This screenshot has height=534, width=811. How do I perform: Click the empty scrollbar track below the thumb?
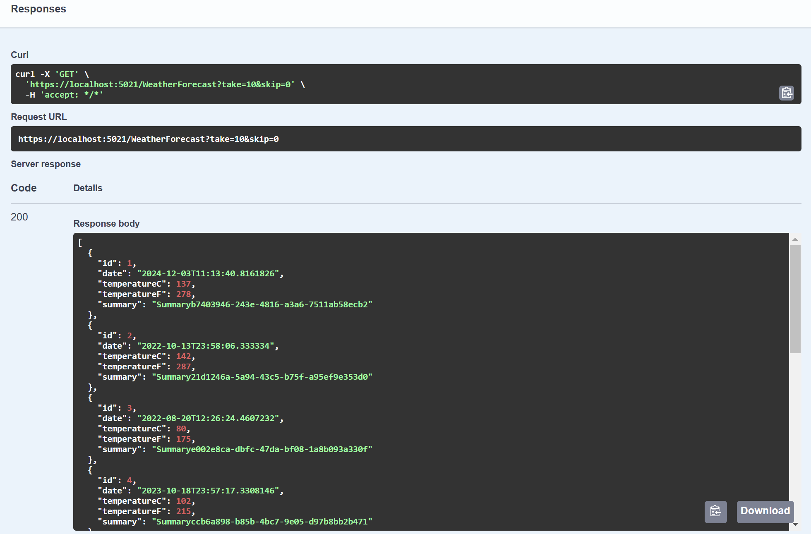click(795, 434)
